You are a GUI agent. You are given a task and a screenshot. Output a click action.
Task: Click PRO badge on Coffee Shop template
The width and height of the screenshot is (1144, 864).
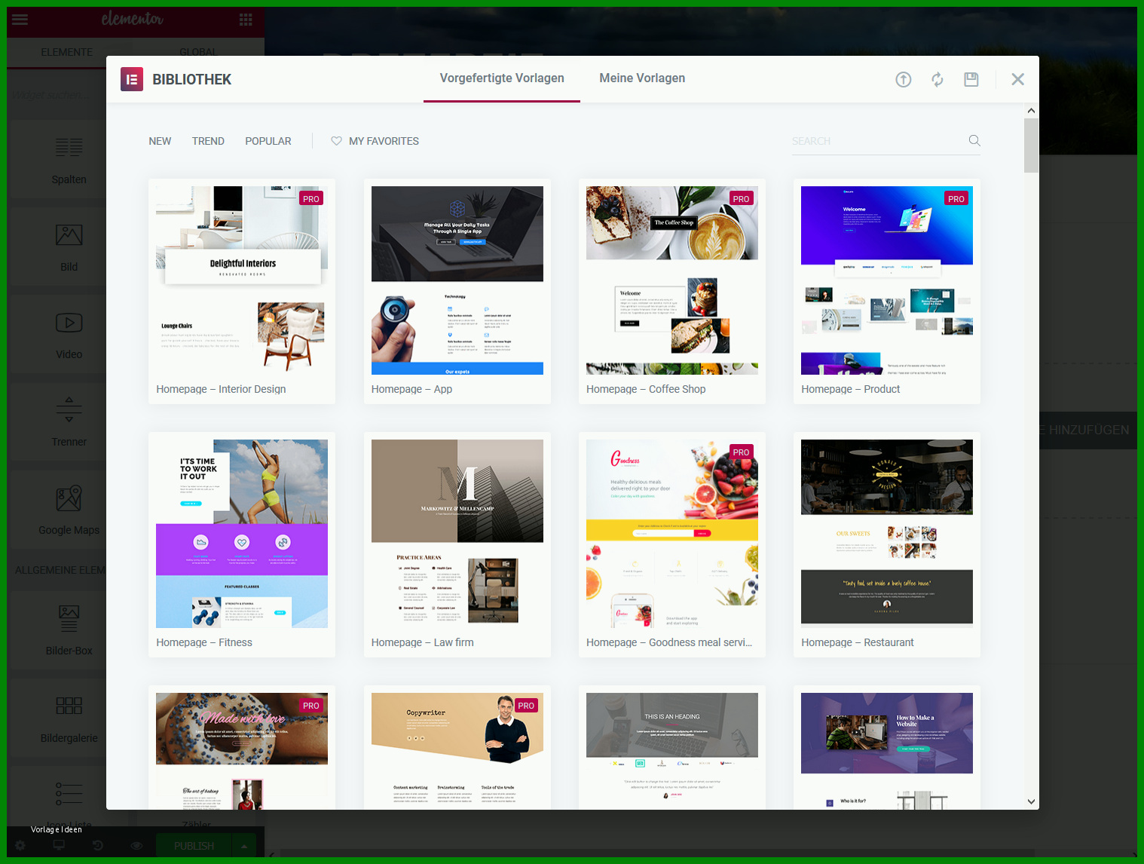pos(742,199)
